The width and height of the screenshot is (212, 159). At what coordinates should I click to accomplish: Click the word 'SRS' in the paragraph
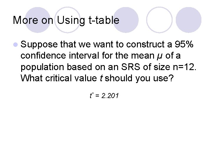point(131,67)
